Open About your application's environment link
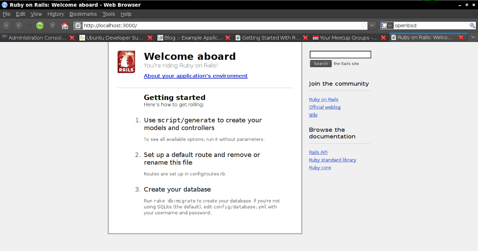This screenshot has height=251, width=478. point(196,76)
